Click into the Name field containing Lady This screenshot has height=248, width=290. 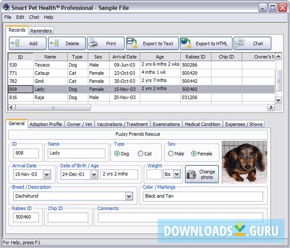click(76, 154)
